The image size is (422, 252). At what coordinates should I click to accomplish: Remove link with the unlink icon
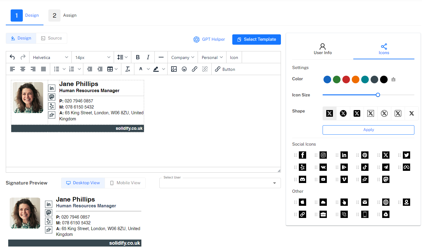click(205, 69)
